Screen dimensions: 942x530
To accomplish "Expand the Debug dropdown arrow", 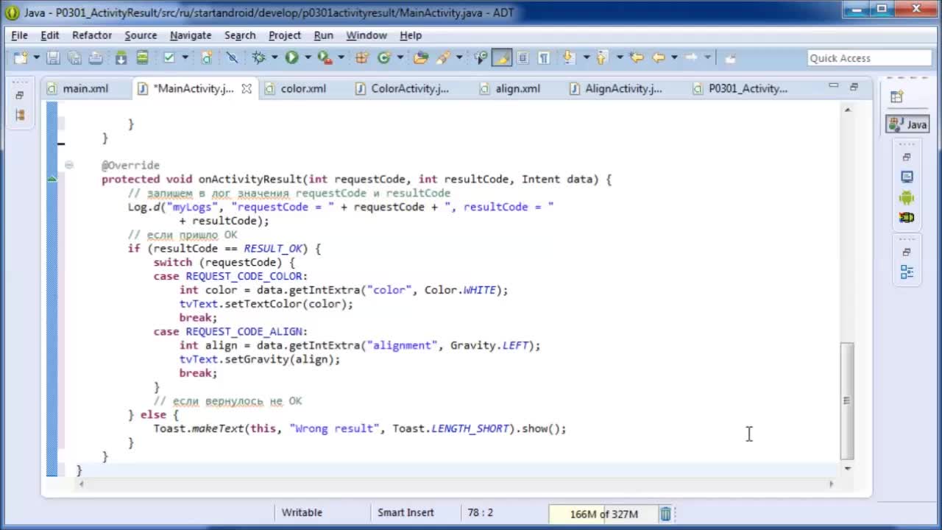I will pyautogui.click(x=275, y=57).
